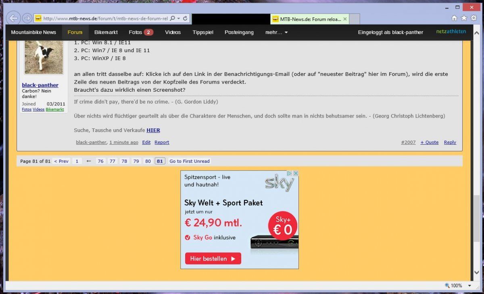Viewport: 484px width, 294px height.
Task: Open the netzathleten link
Action: coord(451,31)
